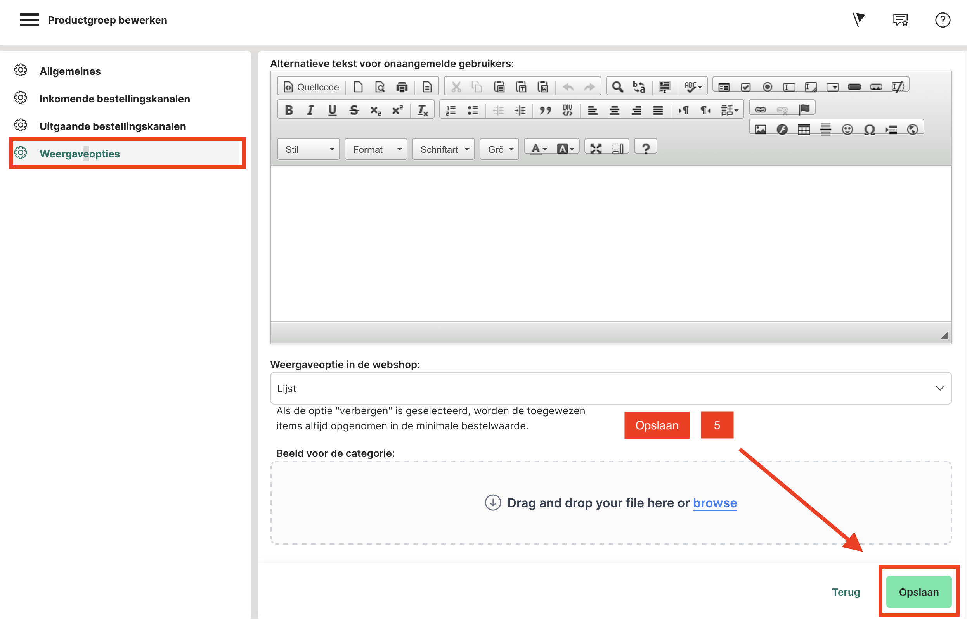Screen dimensions: 967x619
Task: Open the insert image dialog icon
Action: (x=760, y=130)
